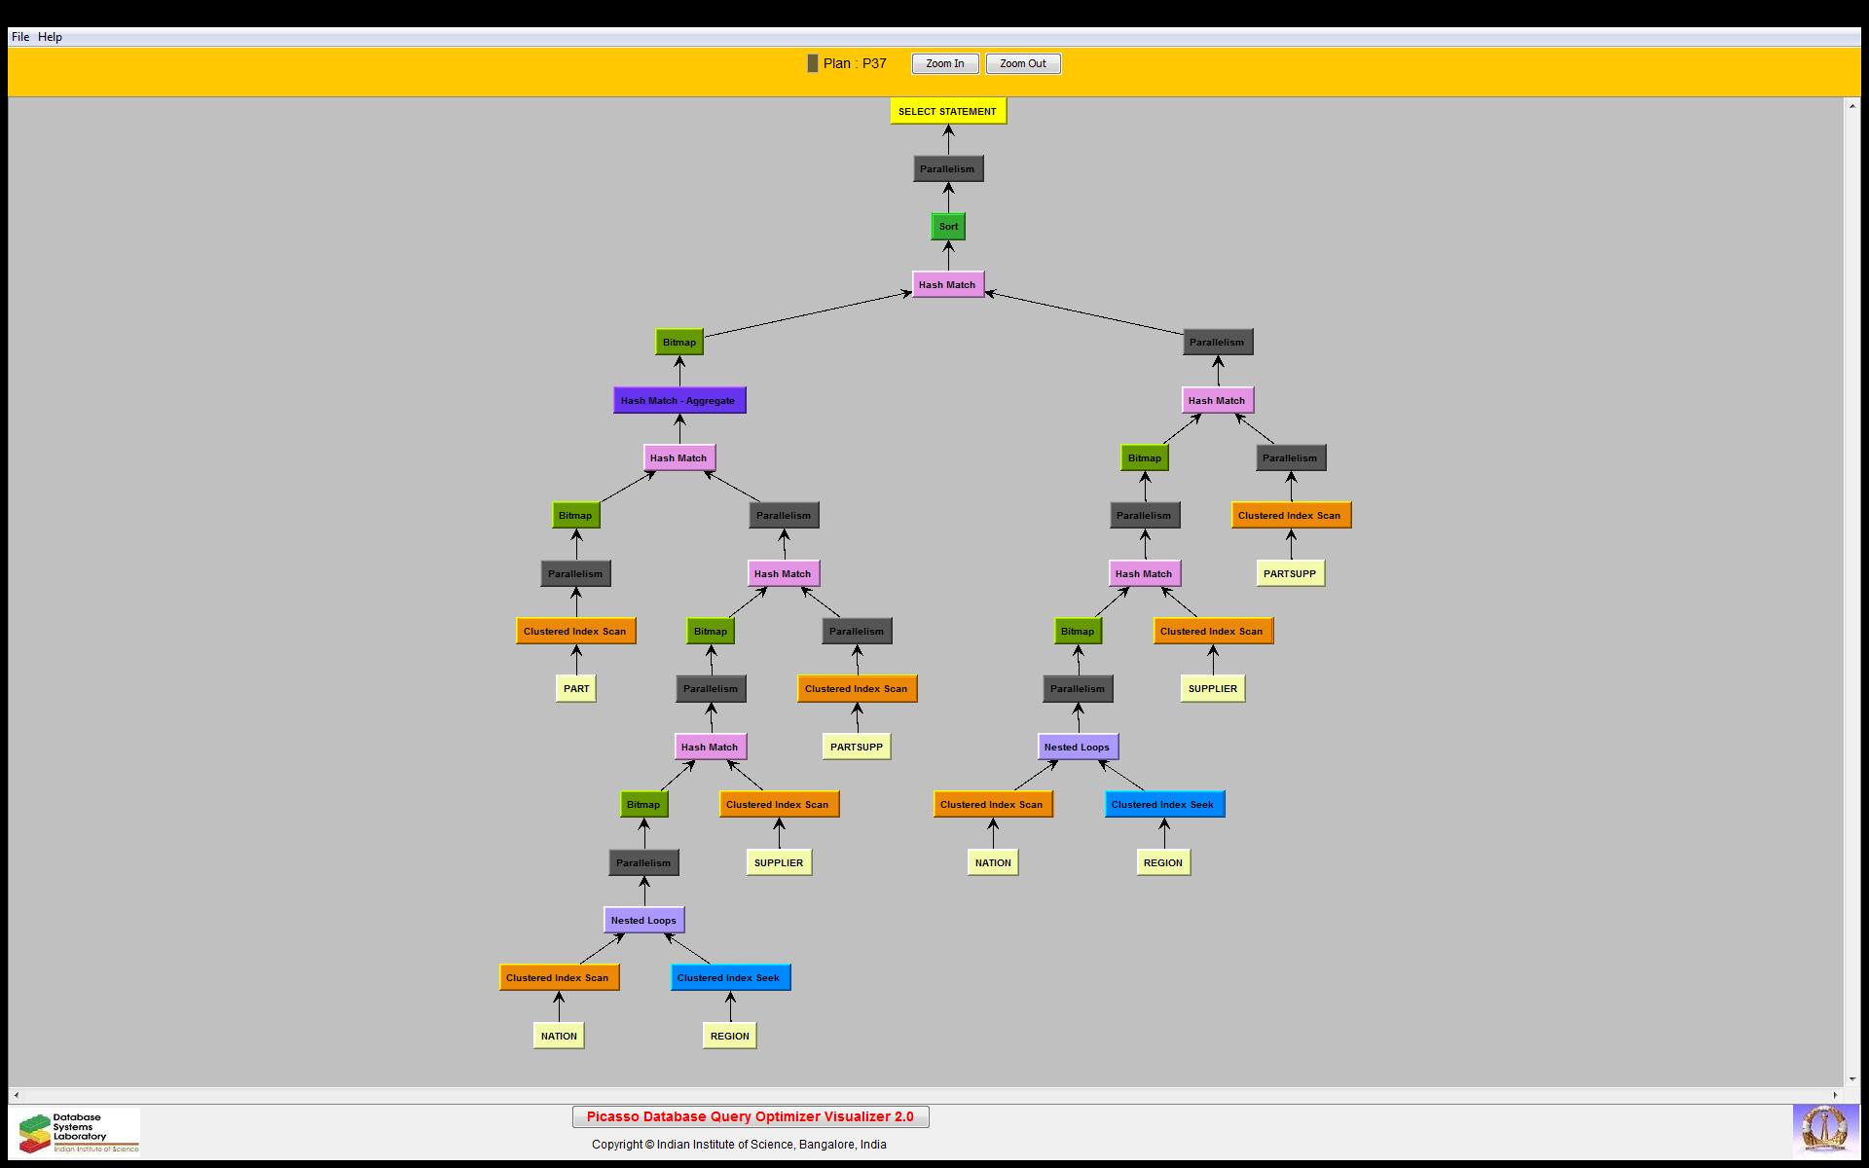Select the topmost Parallelism node below SELECT STATEMENT
Viewport: 1869px width, 1168px height.
tap(947, 168)
